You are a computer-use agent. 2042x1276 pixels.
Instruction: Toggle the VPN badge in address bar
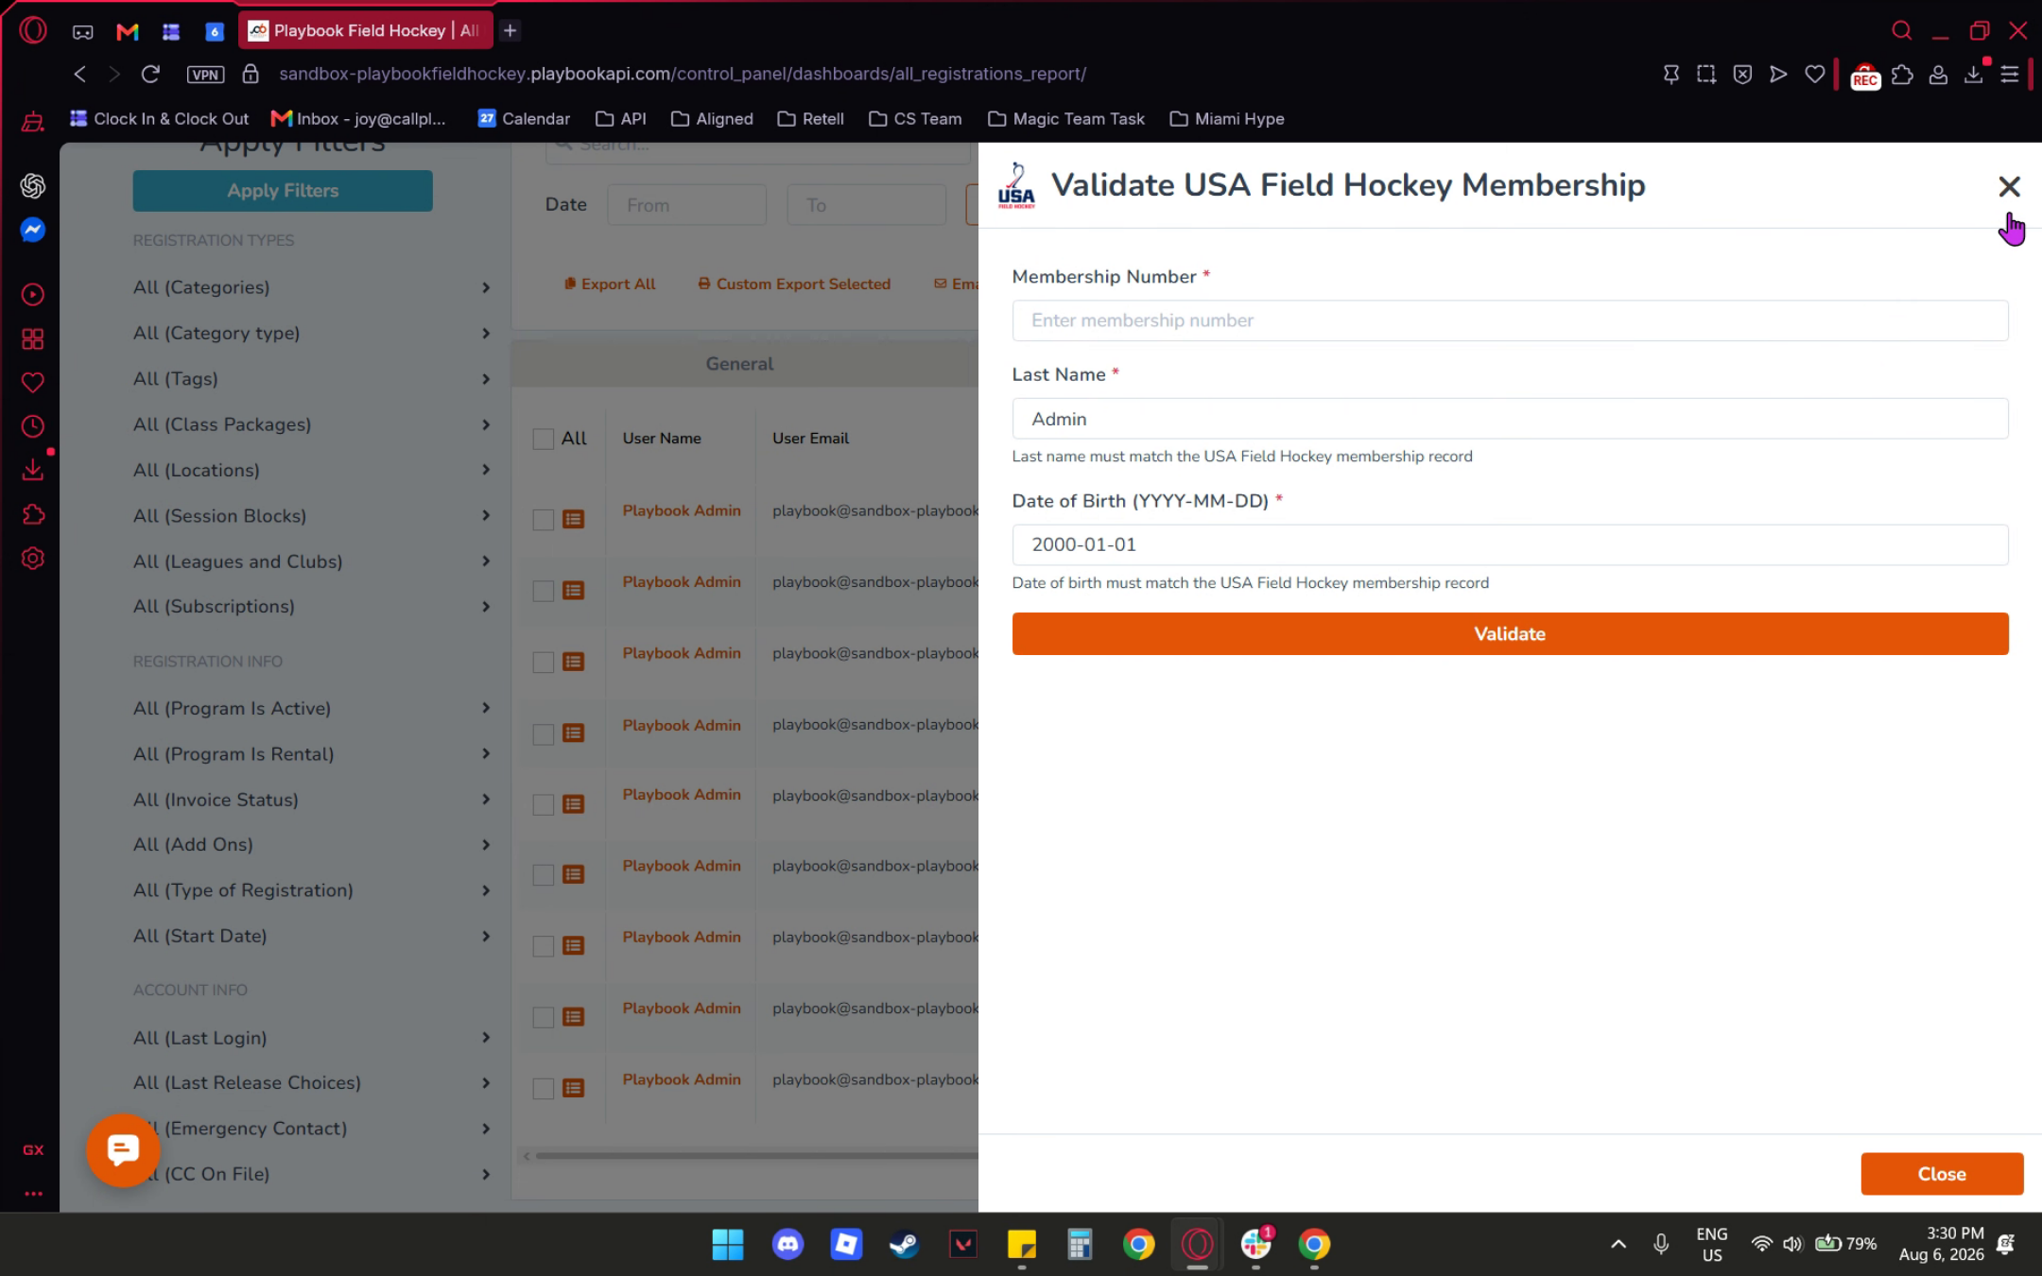205,74
